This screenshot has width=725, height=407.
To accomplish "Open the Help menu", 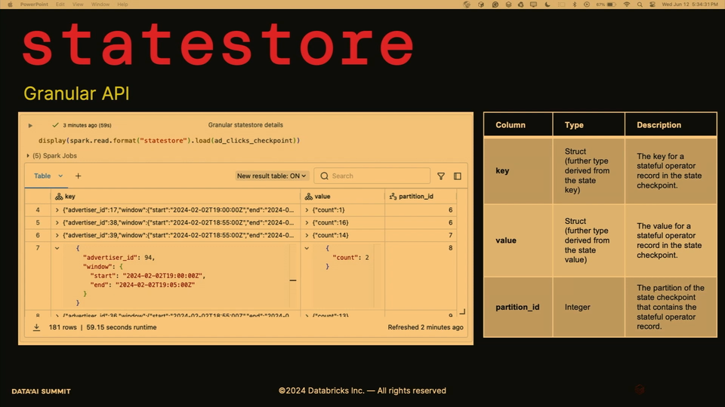I will point(122,5).
